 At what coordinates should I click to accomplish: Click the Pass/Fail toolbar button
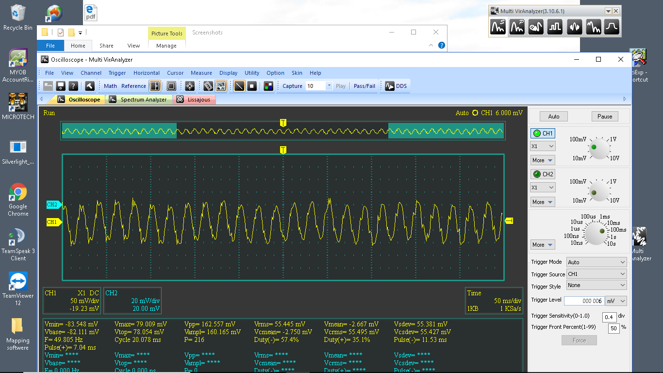tap(364, 86)
